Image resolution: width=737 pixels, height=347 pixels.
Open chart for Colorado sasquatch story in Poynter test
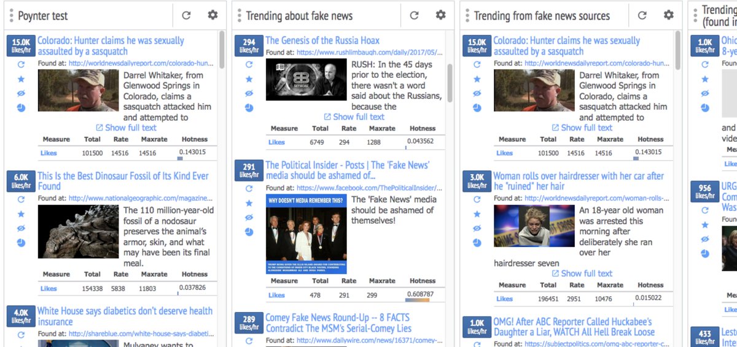[x=21, y=108]
